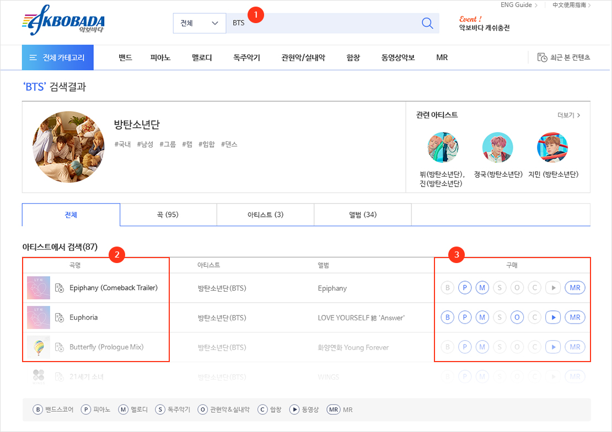
Task: Open the Butterfly (Prologue Mix) song title
Action: 106,347
